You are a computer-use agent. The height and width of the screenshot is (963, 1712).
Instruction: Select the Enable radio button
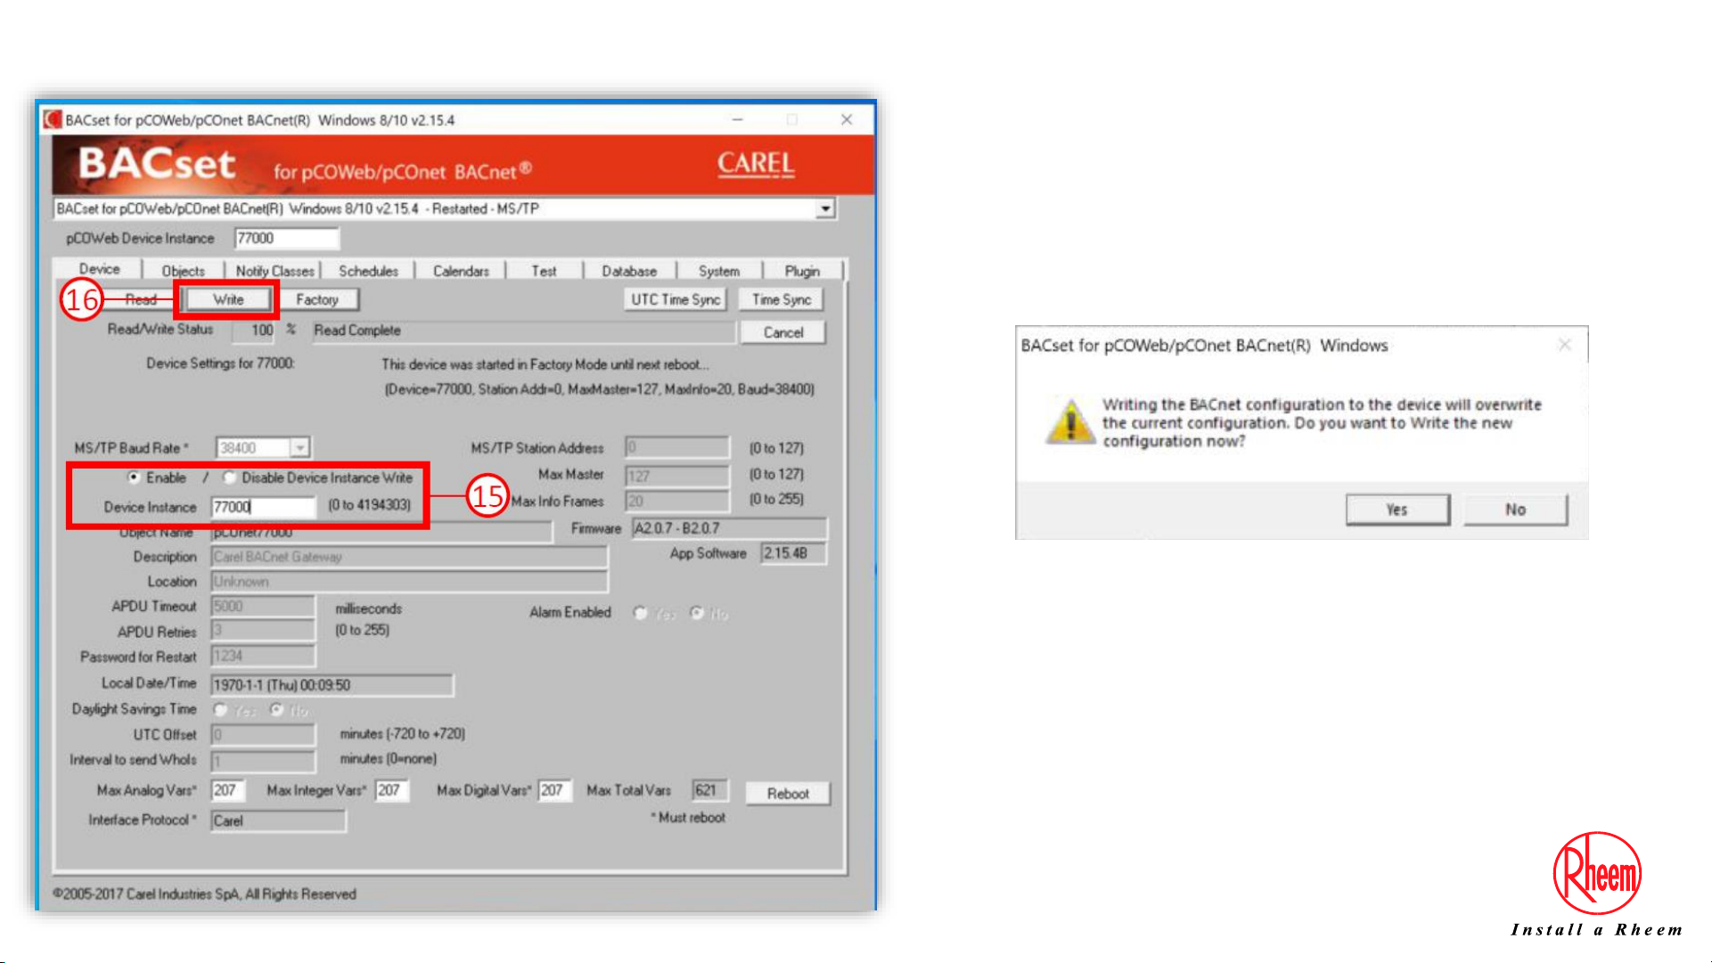(x=134, y=477)
